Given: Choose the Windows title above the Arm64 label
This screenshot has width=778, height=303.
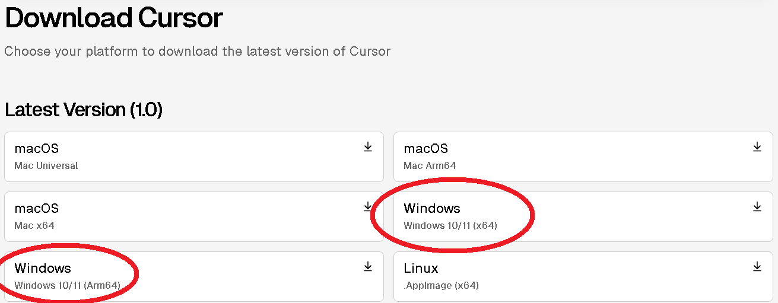Looking at the screenshot, I should (43, 269).
